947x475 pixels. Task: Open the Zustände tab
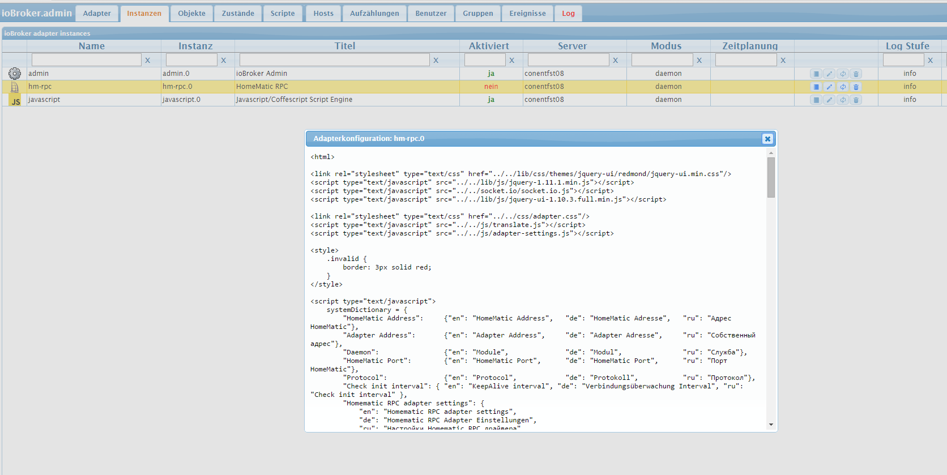238,14
